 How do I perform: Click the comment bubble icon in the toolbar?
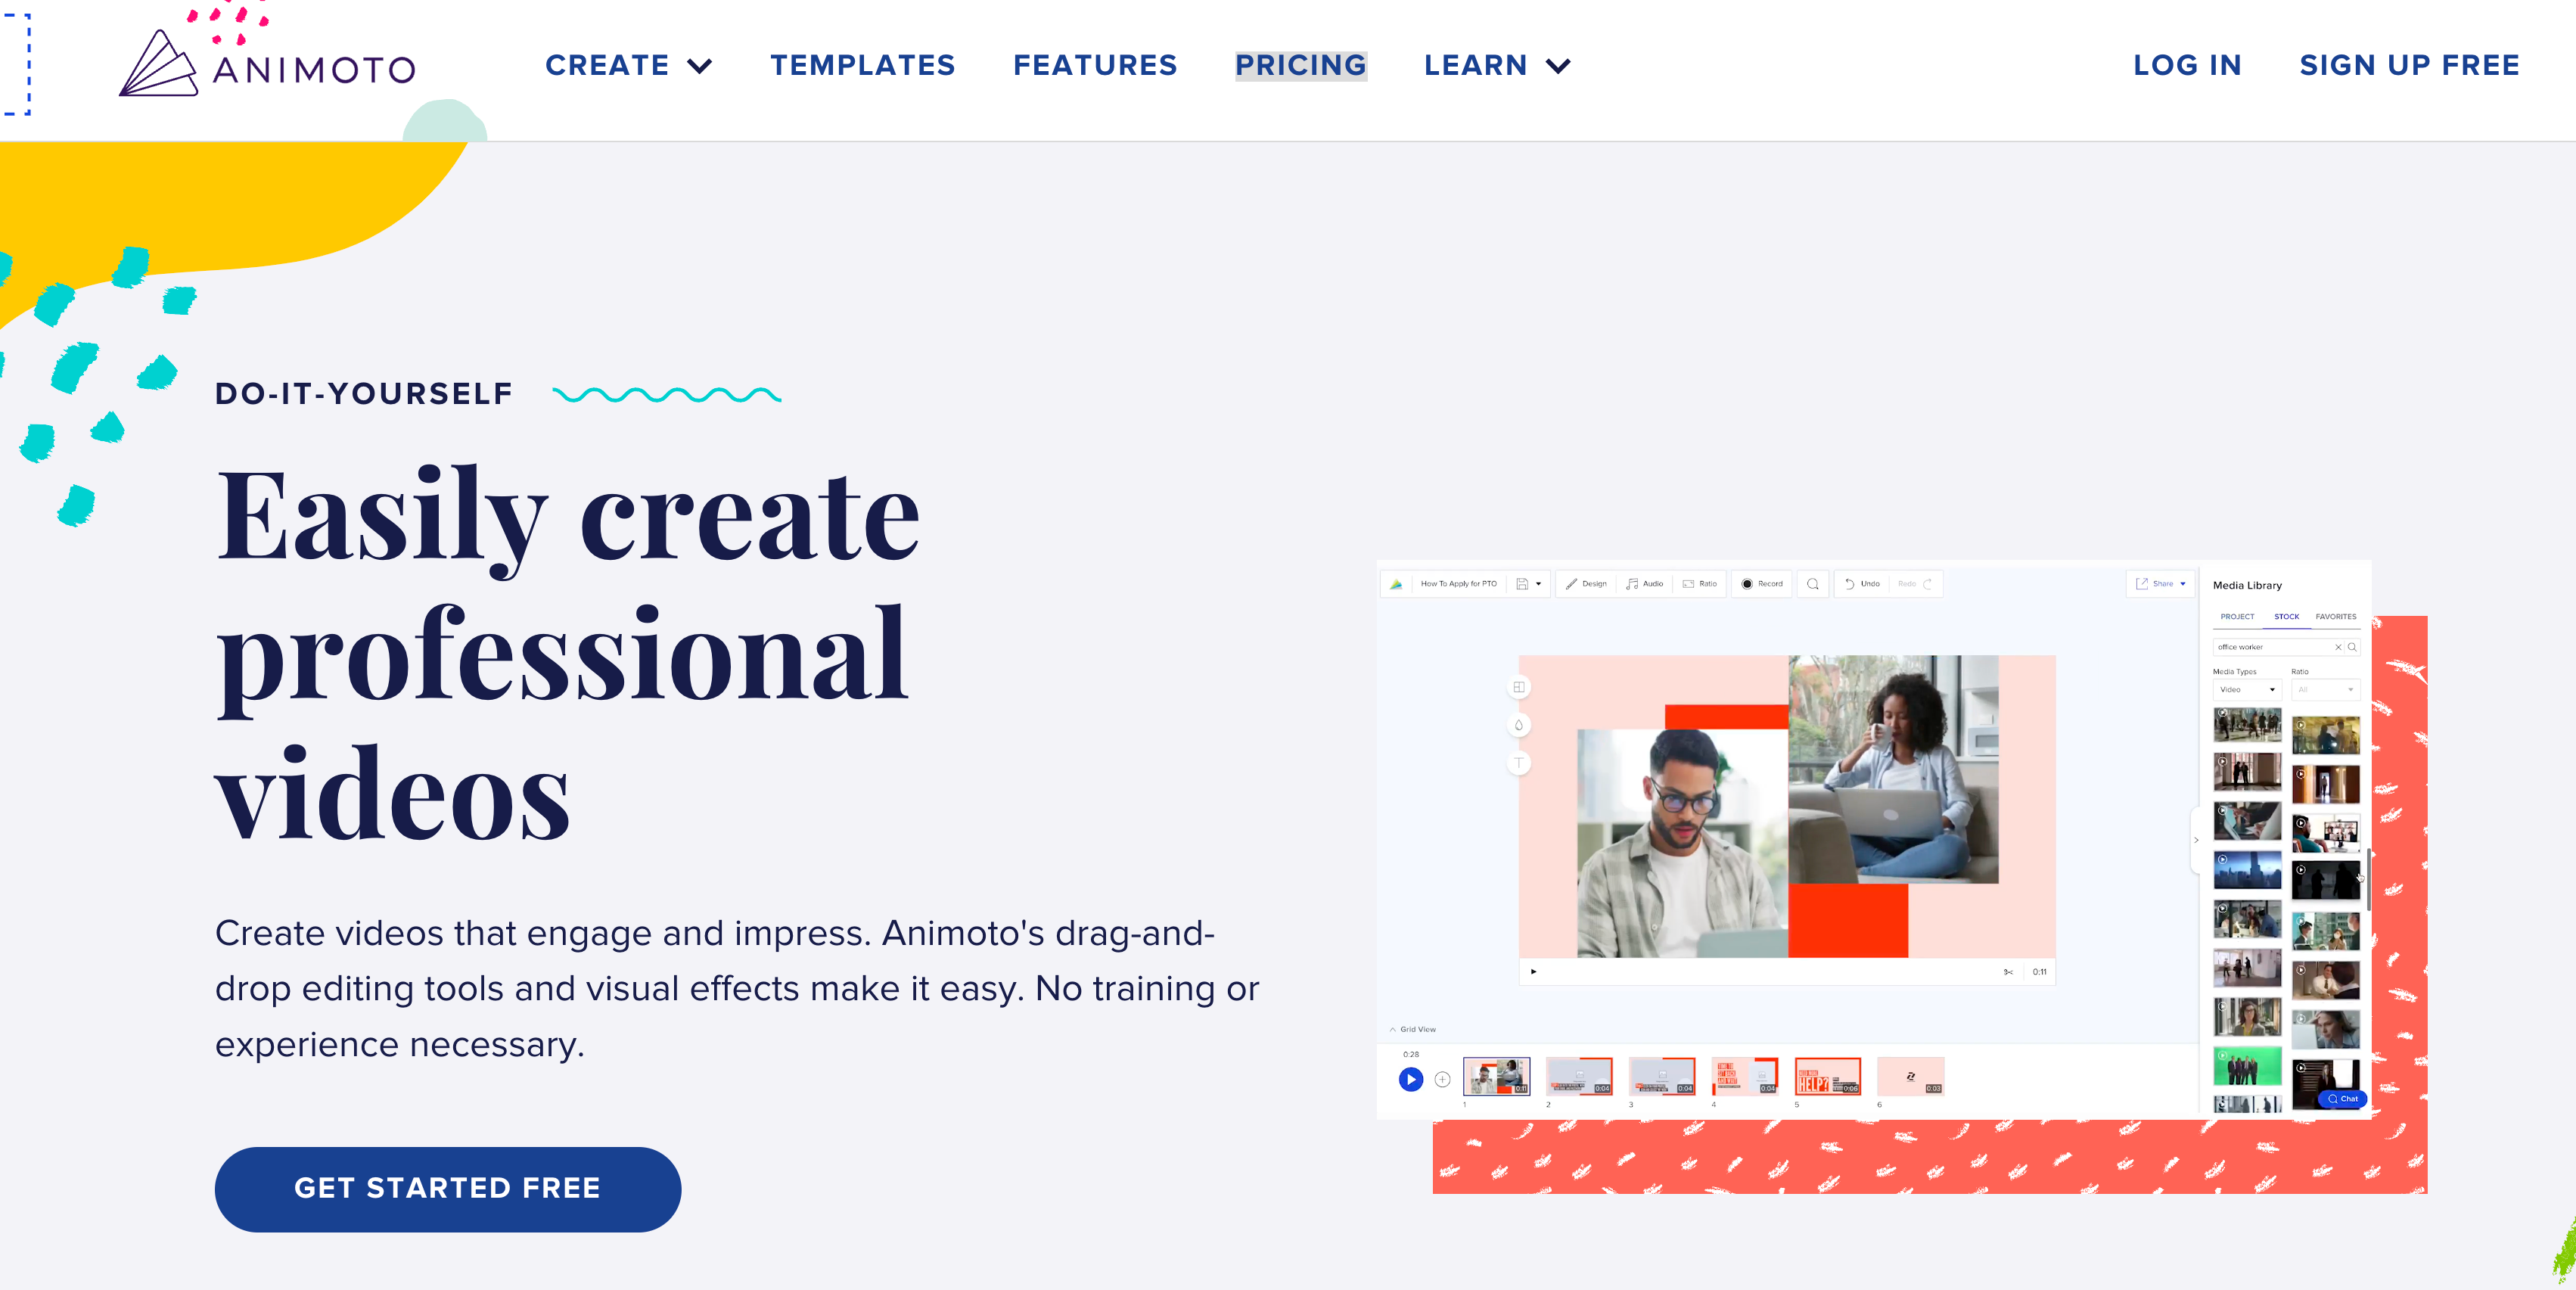tap(1813, 584)
